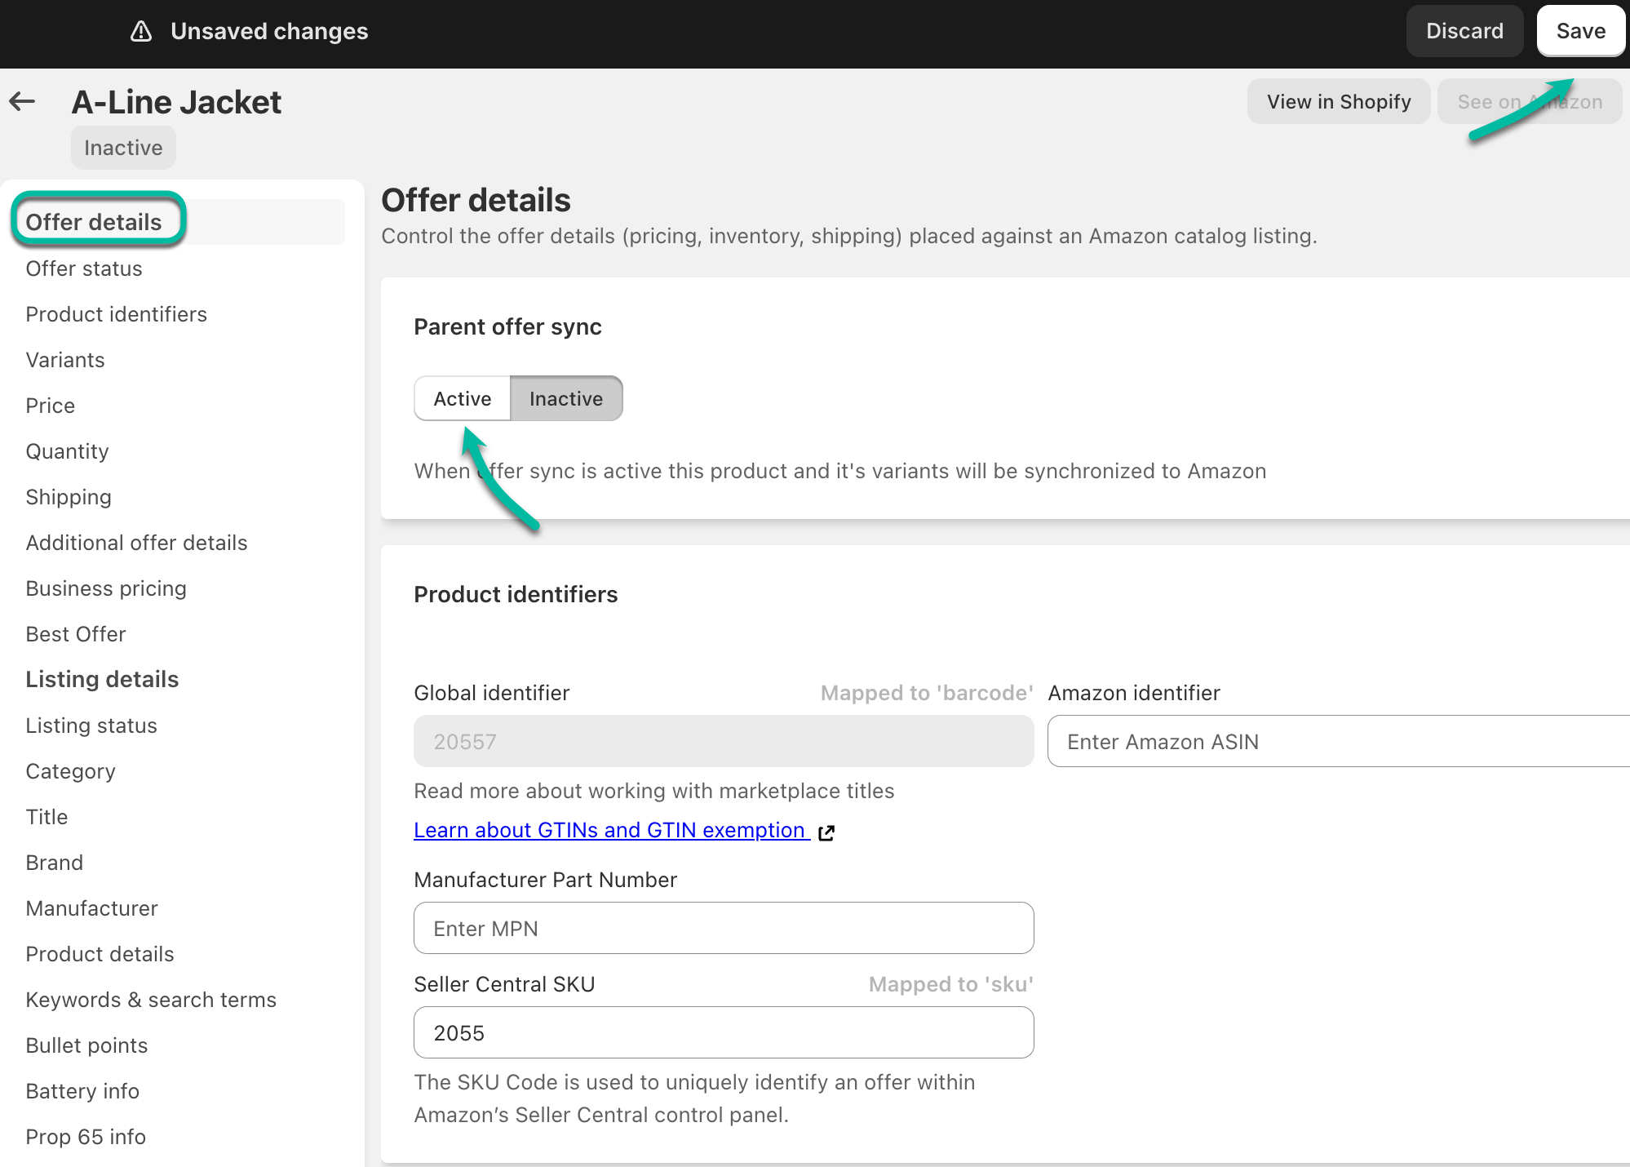This screenshot has height=1167, width=1630.
Task: Select Keywords & search terms
Action: pos(151,1000)
